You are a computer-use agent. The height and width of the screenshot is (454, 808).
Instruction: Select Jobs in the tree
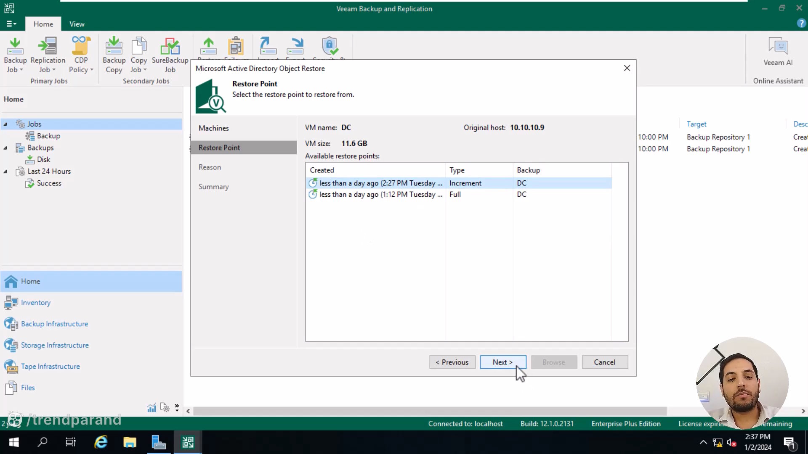tap(34, 124)
